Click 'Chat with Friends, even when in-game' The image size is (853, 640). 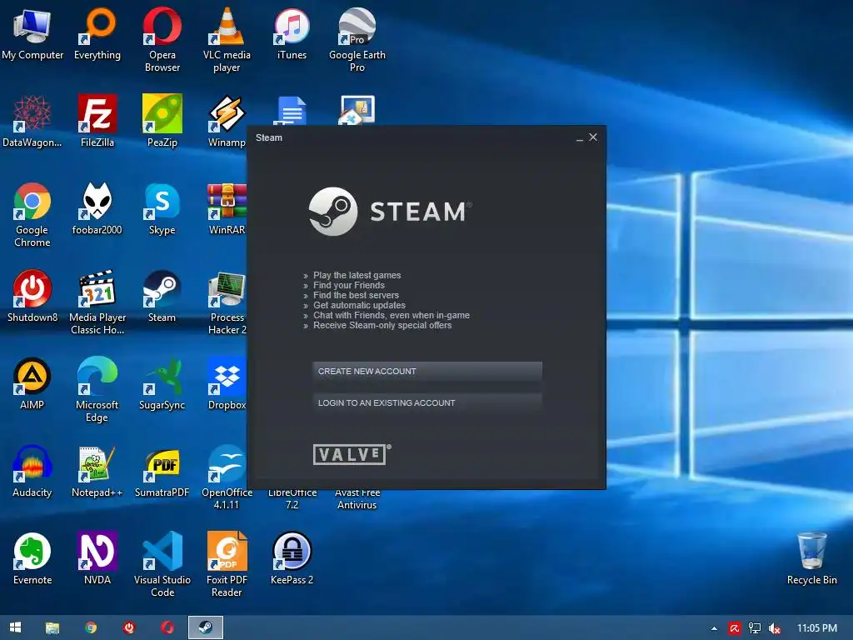pyautogui.click(x=392, y=315)
